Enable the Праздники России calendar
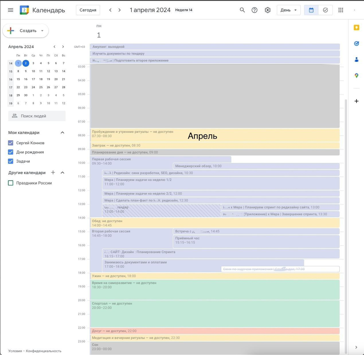The width and height of the screenshot is (364, 355). pyautogui.click(x=11, y=183)
